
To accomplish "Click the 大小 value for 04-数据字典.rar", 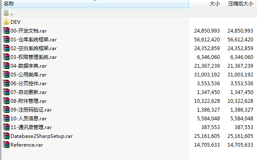I will coord(207,66).
